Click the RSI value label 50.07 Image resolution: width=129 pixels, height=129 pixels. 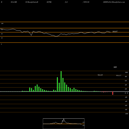[115, 31]
